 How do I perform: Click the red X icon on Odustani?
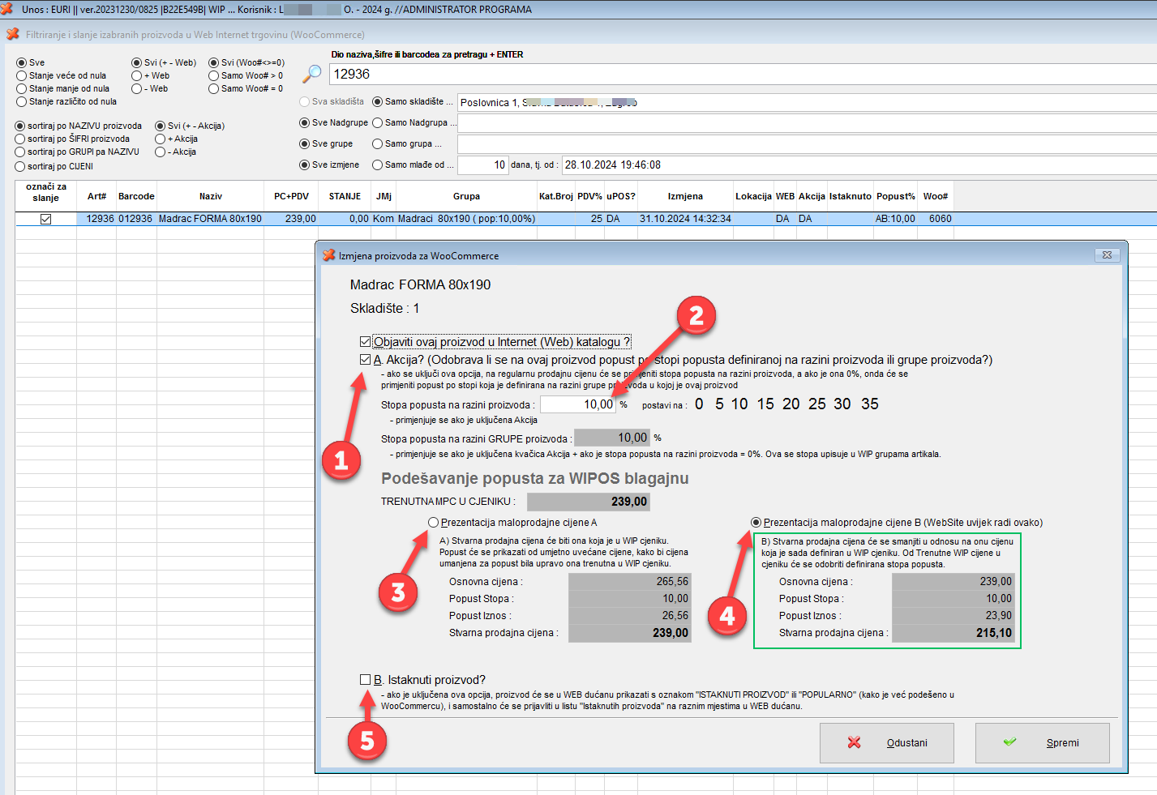[854, 742]
